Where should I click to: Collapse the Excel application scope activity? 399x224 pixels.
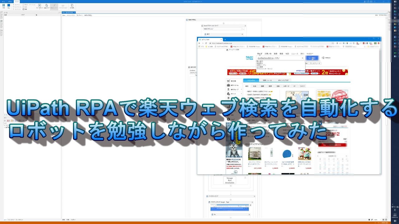point(245,26)
